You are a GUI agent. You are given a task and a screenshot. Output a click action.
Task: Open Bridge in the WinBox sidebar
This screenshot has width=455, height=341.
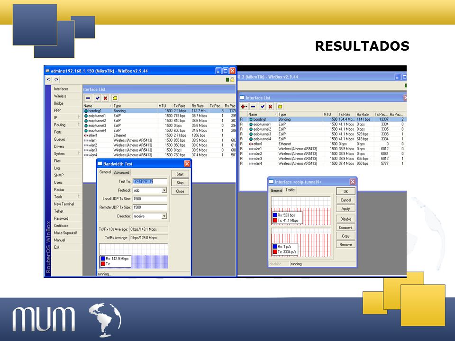(58, 103)
